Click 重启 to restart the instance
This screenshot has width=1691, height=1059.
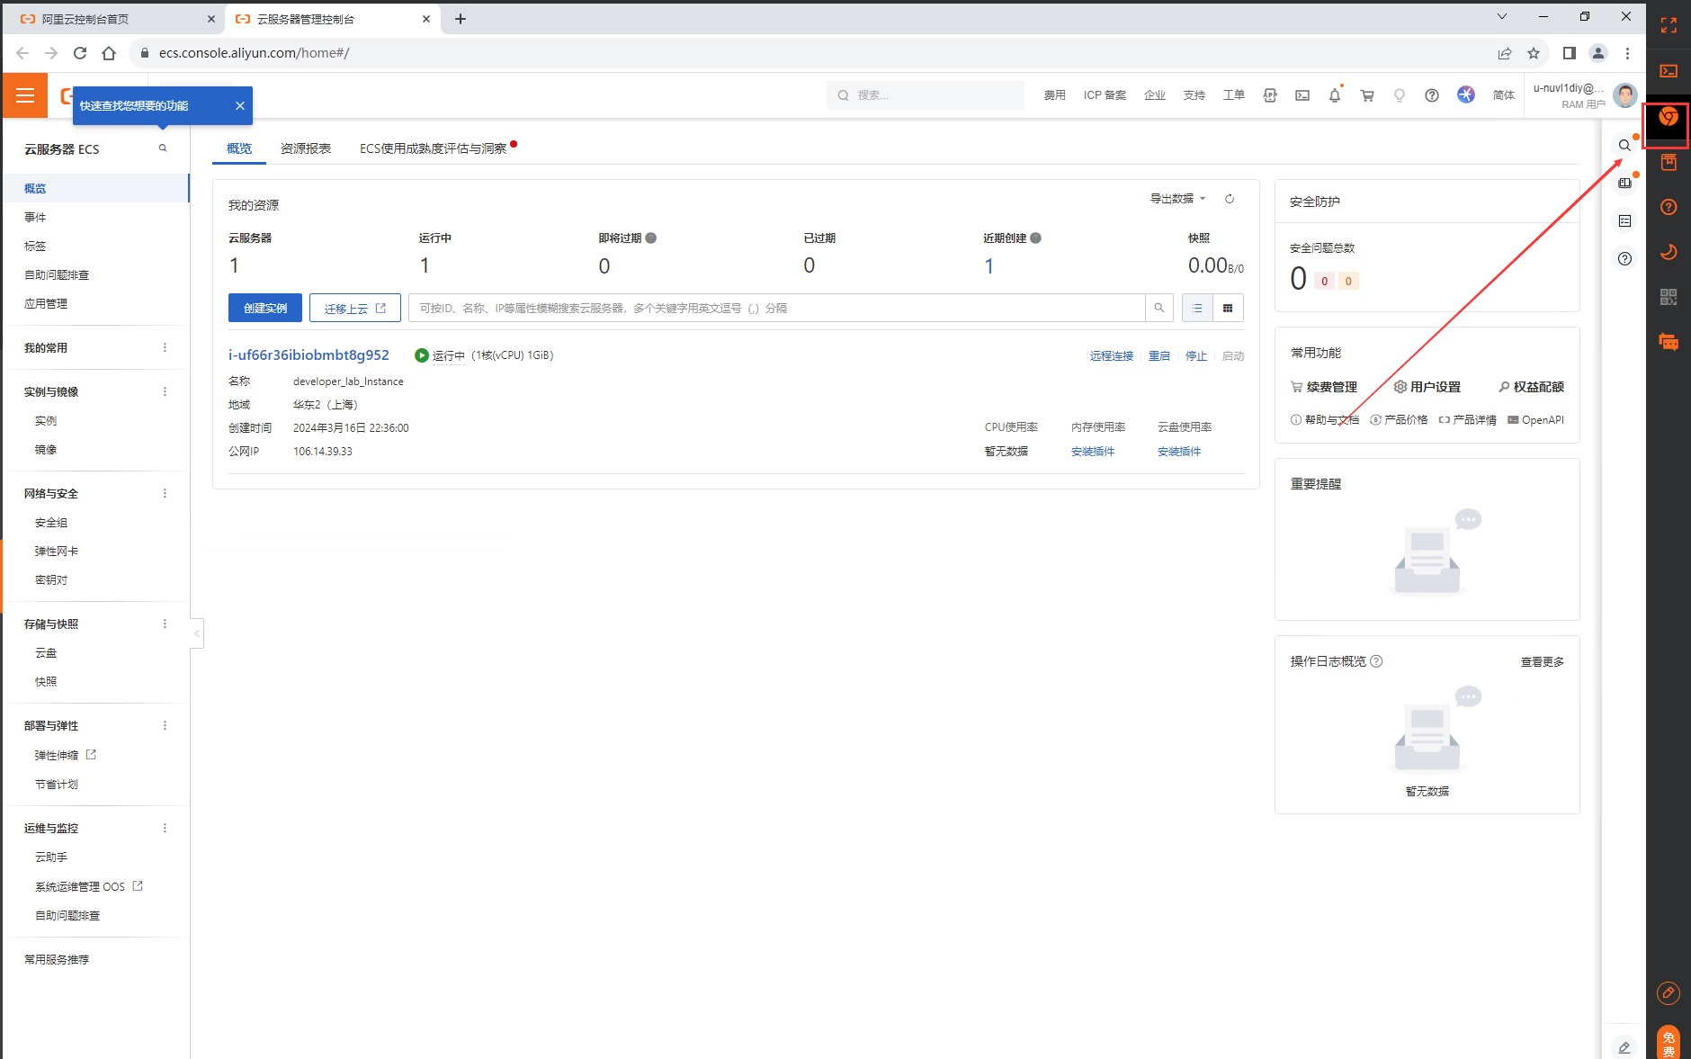coord(1159,356)
